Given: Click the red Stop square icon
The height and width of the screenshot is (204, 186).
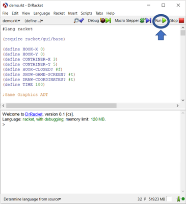Looking at the screenshot, I should [x=181, y=20].
